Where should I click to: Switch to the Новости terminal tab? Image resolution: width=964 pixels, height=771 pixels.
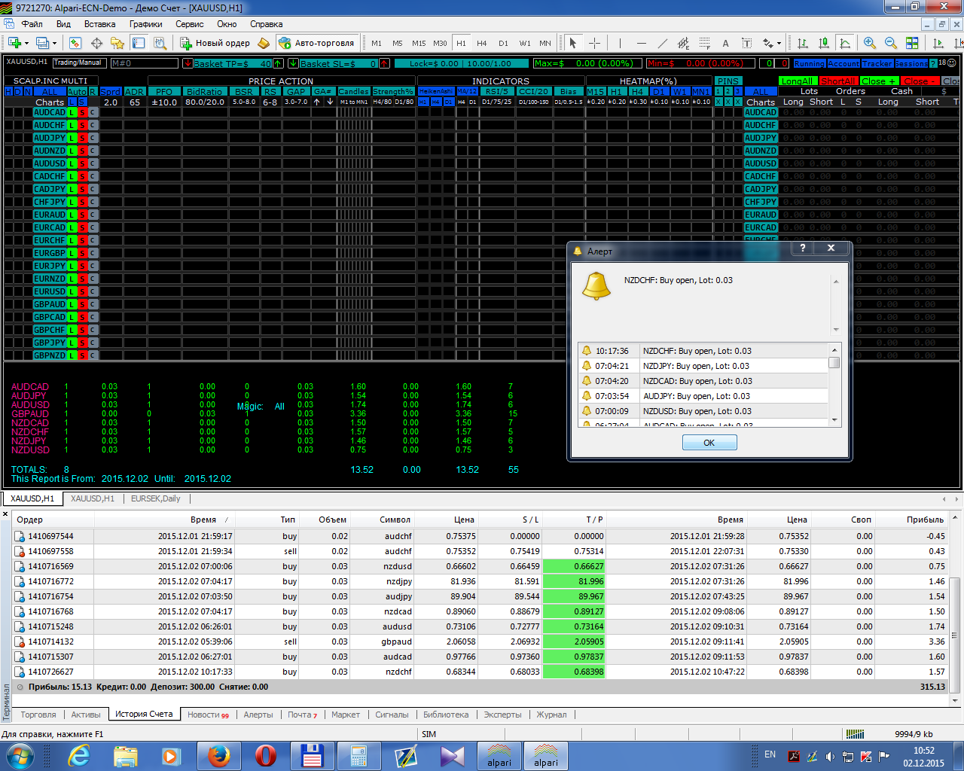[x=208, y=715]
